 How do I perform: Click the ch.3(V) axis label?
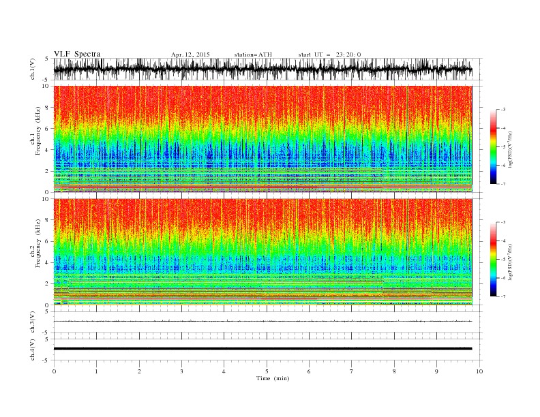point(33,322)
